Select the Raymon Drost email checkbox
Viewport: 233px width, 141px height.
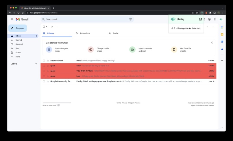tap(44, 61)
